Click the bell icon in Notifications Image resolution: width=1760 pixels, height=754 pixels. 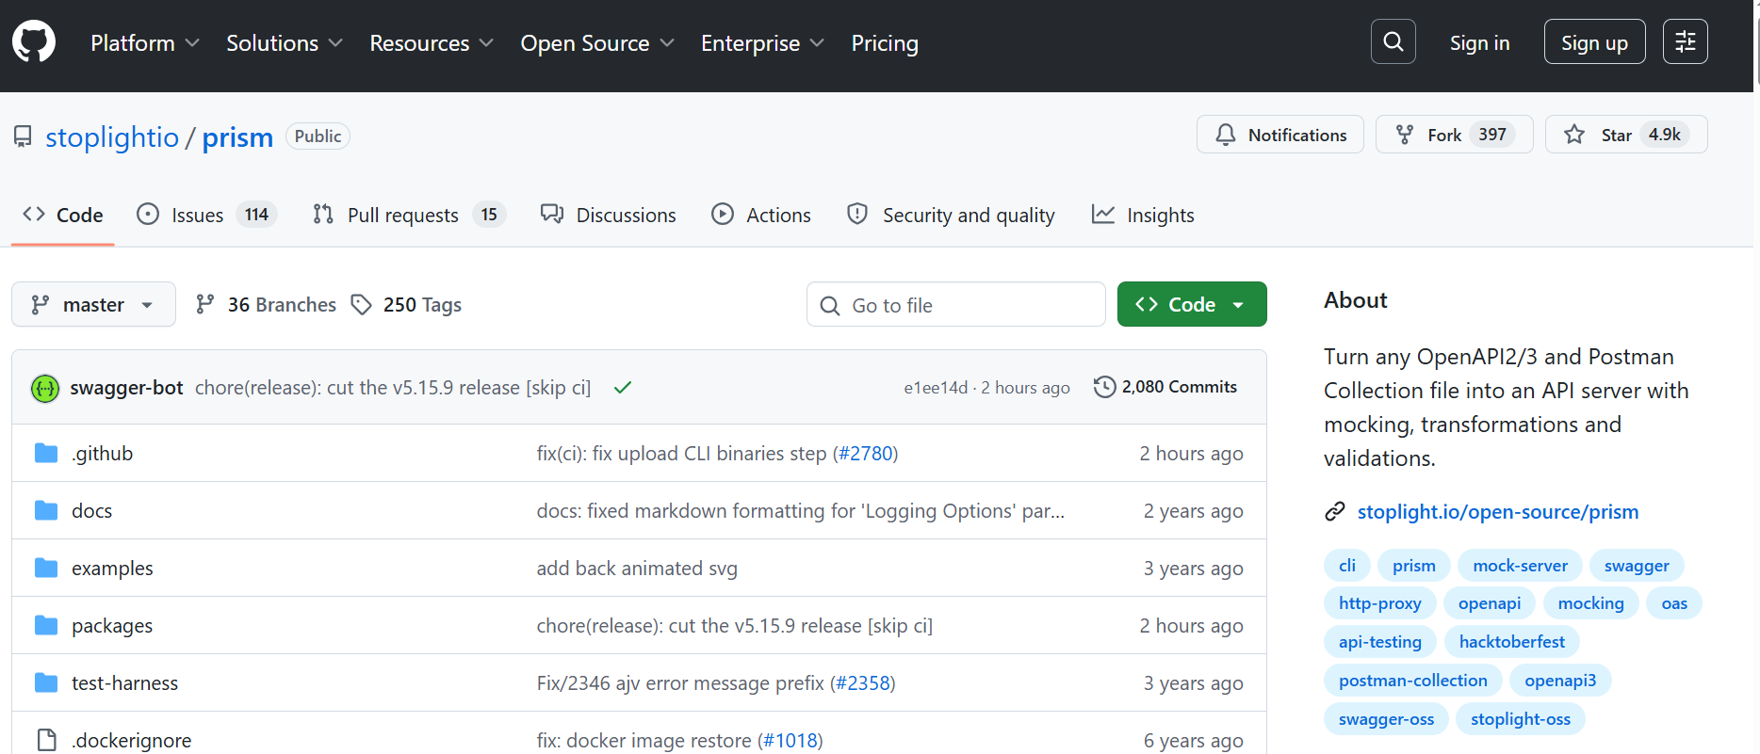pyautogui.click(x=1225, y=135)
